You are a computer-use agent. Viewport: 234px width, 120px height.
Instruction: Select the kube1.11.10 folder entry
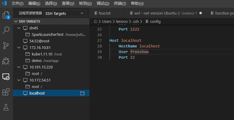pos(42,54)
